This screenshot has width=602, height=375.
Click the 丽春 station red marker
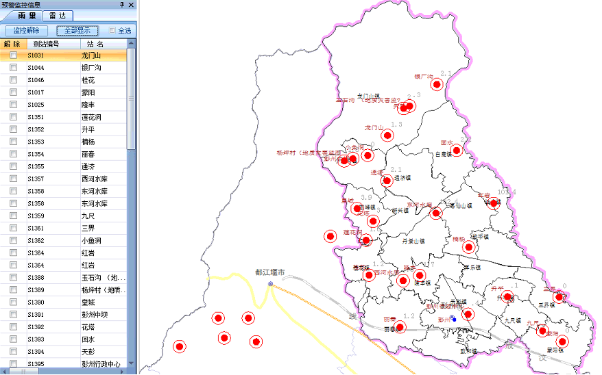point(400,326)
